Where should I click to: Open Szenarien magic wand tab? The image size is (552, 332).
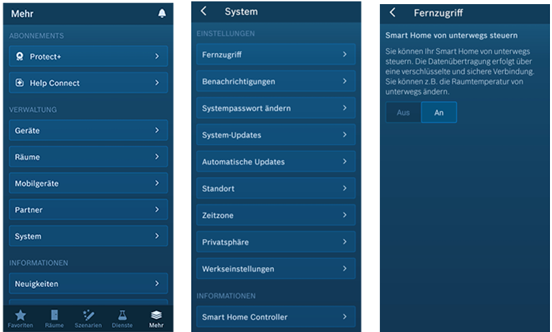pyautogui.click(x=88, y=315)
